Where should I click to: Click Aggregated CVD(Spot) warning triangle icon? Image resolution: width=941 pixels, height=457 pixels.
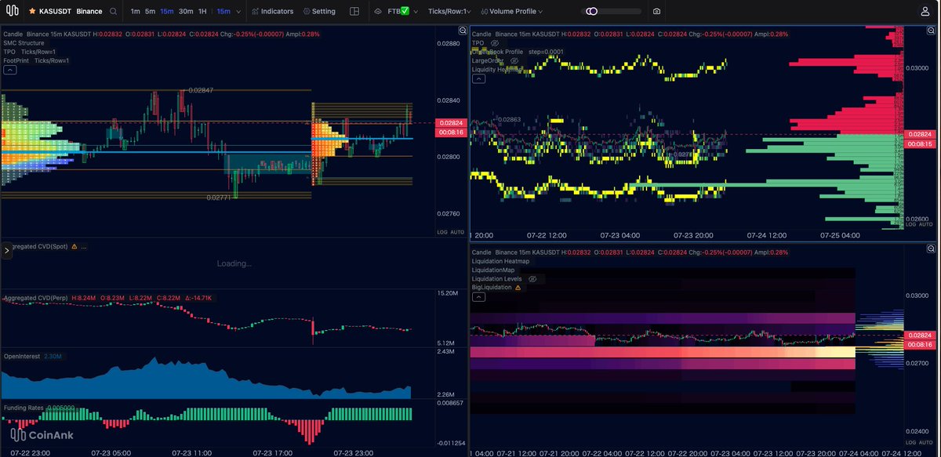[74, 246]
